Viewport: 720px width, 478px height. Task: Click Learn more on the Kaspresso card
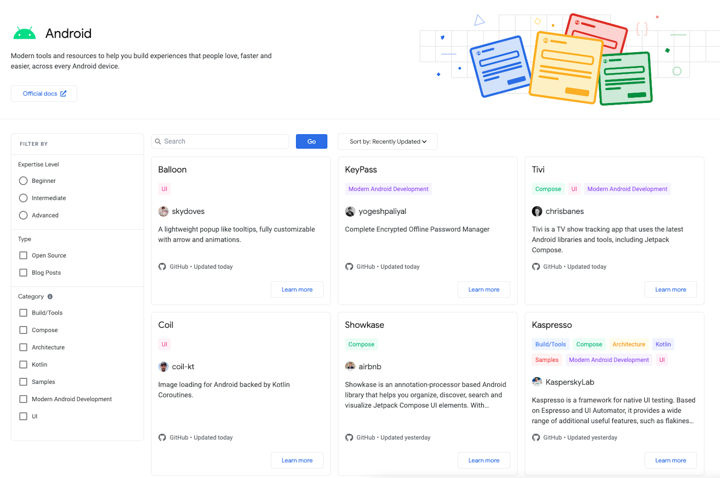coord(670,460)
